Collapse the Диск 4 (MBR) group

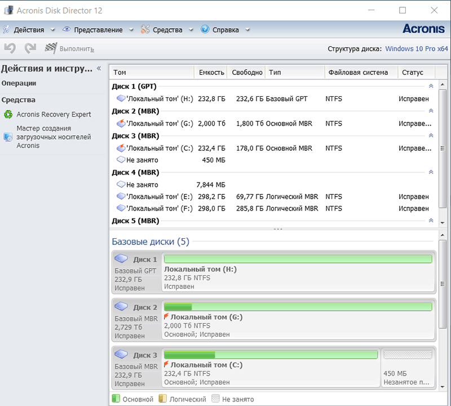coord(431,172)
